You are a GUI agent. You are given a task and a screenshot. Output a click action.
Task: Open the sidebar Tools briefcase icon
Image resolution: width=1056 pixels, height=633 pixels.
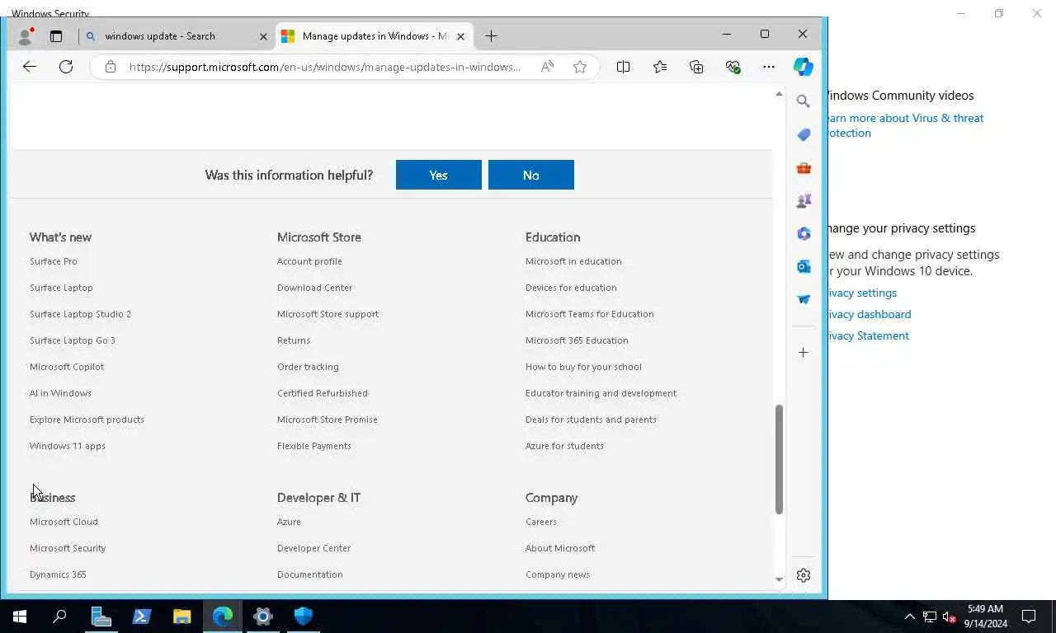(x=804, y=168)
